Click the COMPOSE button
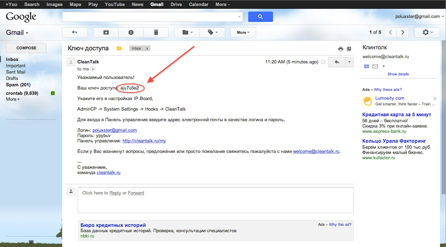 (x=26, y=48)
